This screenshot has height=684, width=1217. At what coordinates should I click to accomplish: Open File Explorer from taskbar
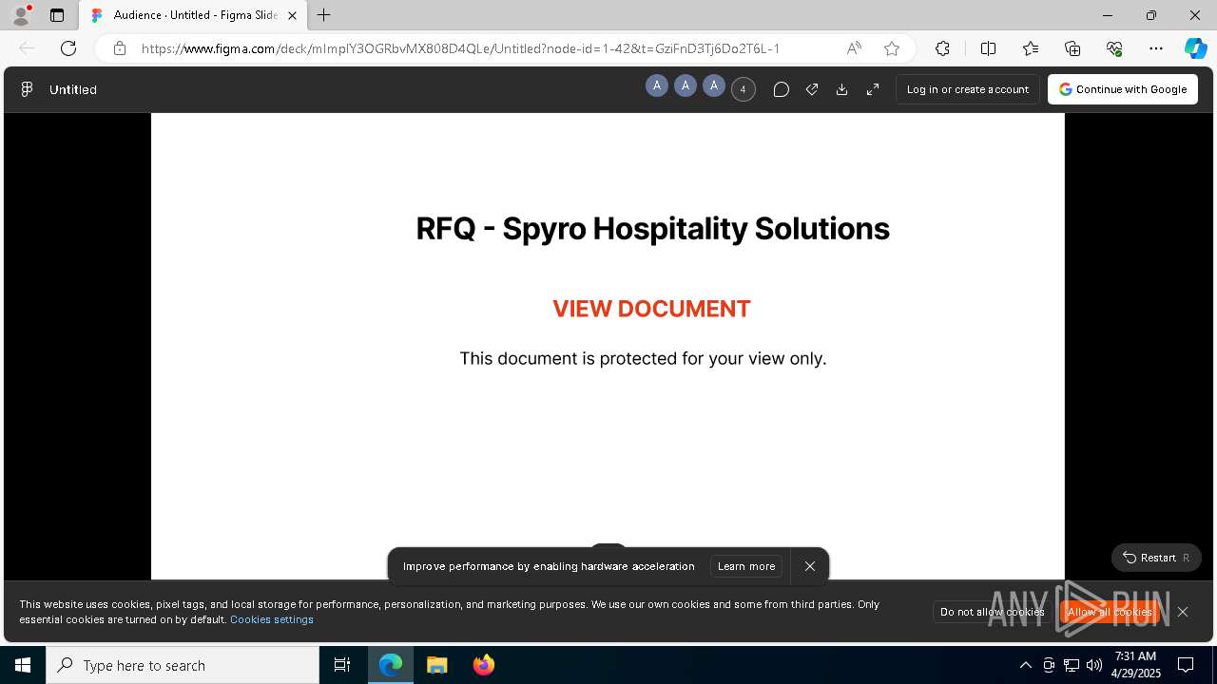[x=436, y=665]
